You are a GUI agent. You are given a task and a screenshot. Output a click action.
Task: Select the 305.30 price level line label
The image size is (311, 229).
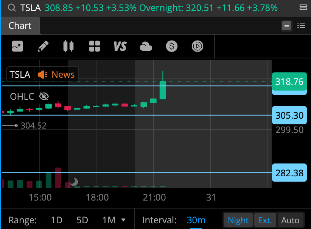[x=289, y=115]
